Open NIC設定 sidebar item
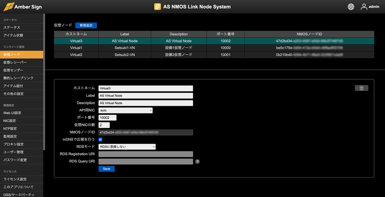 pyautogui.click(x=21, y=121)
